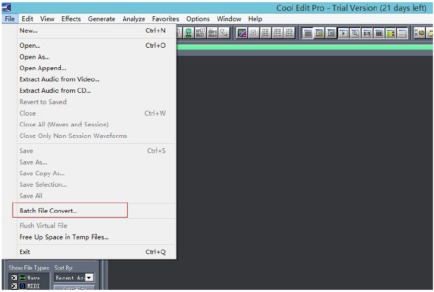Open the Effects menu
Image resolution: width=434 pixels, height=292 pixels.
(71, 18)
